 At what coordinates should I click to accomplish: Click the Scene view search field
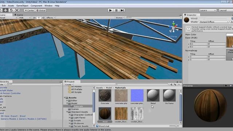click(x=153, y=17)
